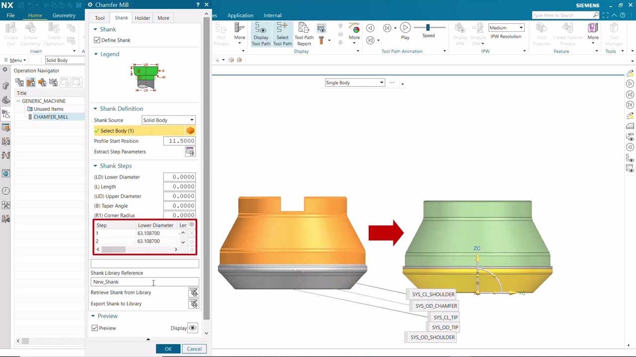Toggle the Display eye icon in Preview
The image size is (636, 357).
click(x=193, y=328)
